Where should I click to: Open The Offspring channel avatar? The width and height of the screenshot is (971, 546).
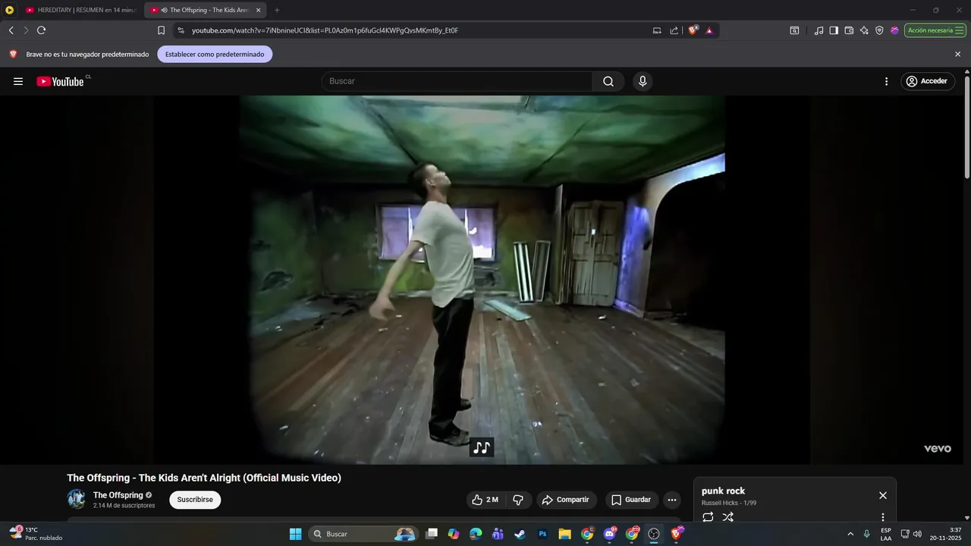(77, 499)
